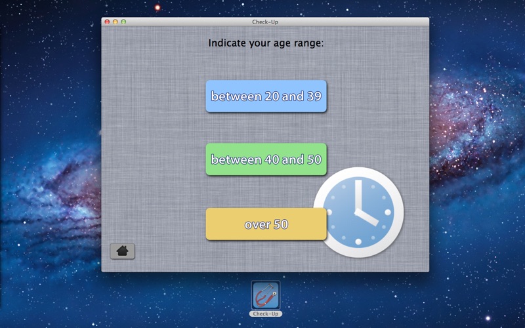The height and width of the screenshot is (328, 525).
Task: Select the "between 20 and 39" age range
Action: pyautogui.click(x=266, y=96)
